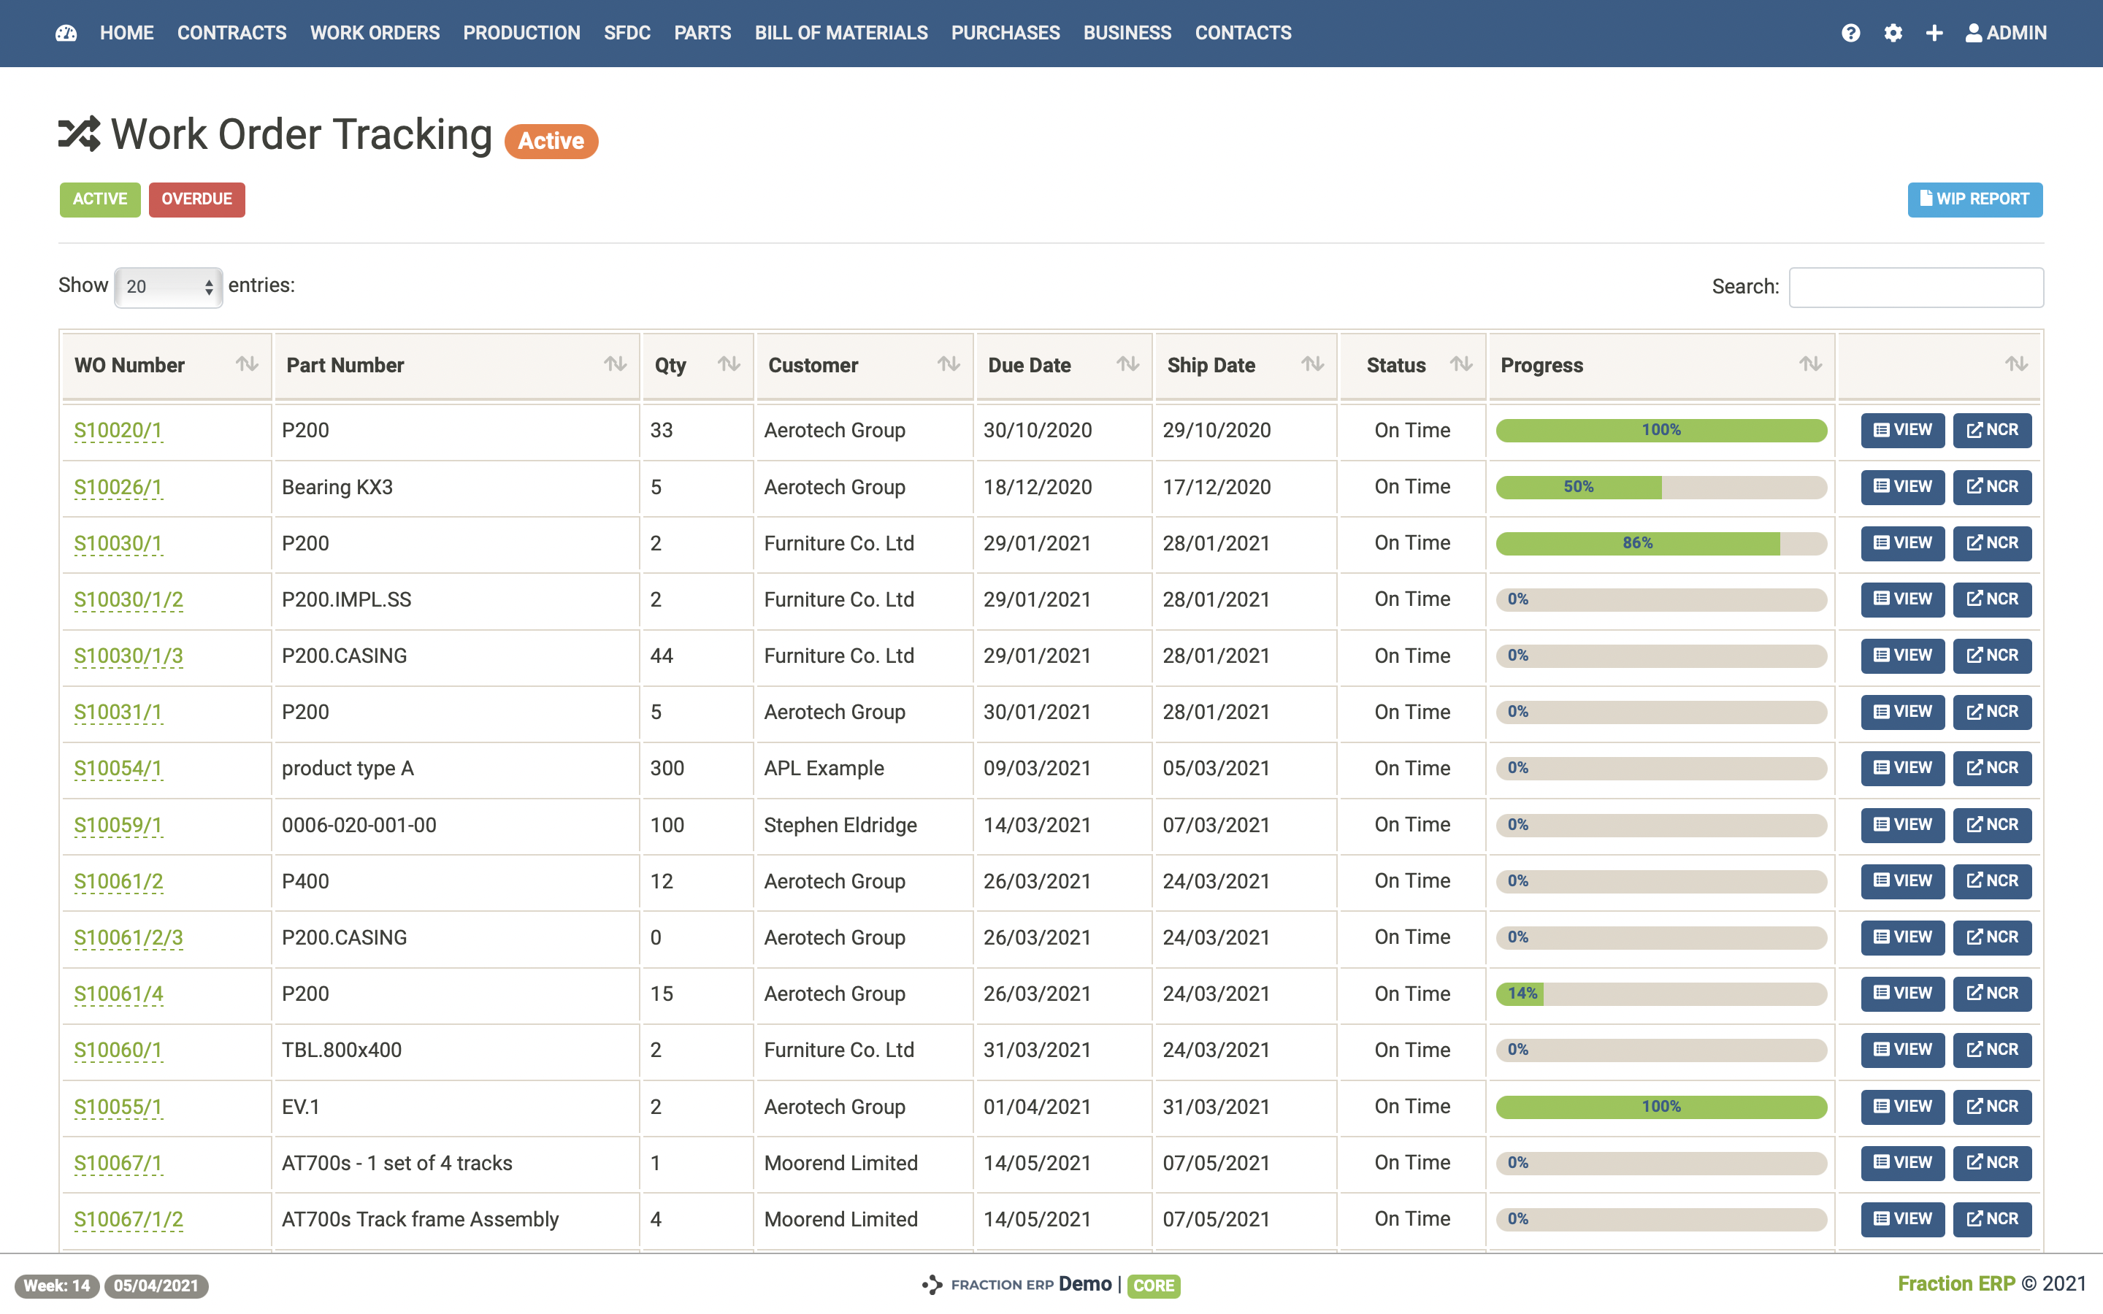Open work order S10054/1 link
2103x1314 pixels.
[118, 768]
